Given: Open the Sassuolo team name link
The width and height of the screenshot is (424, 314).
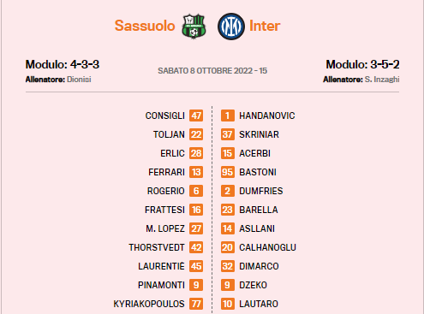Looking at the screenshot, I should click(x=145, y=26).
